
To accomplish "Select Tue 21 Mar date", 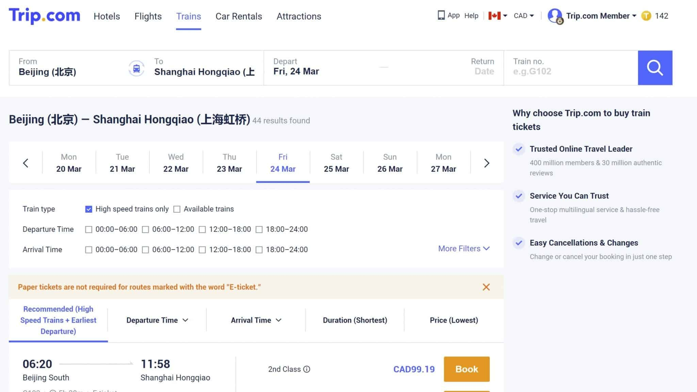I will point(122,163).
